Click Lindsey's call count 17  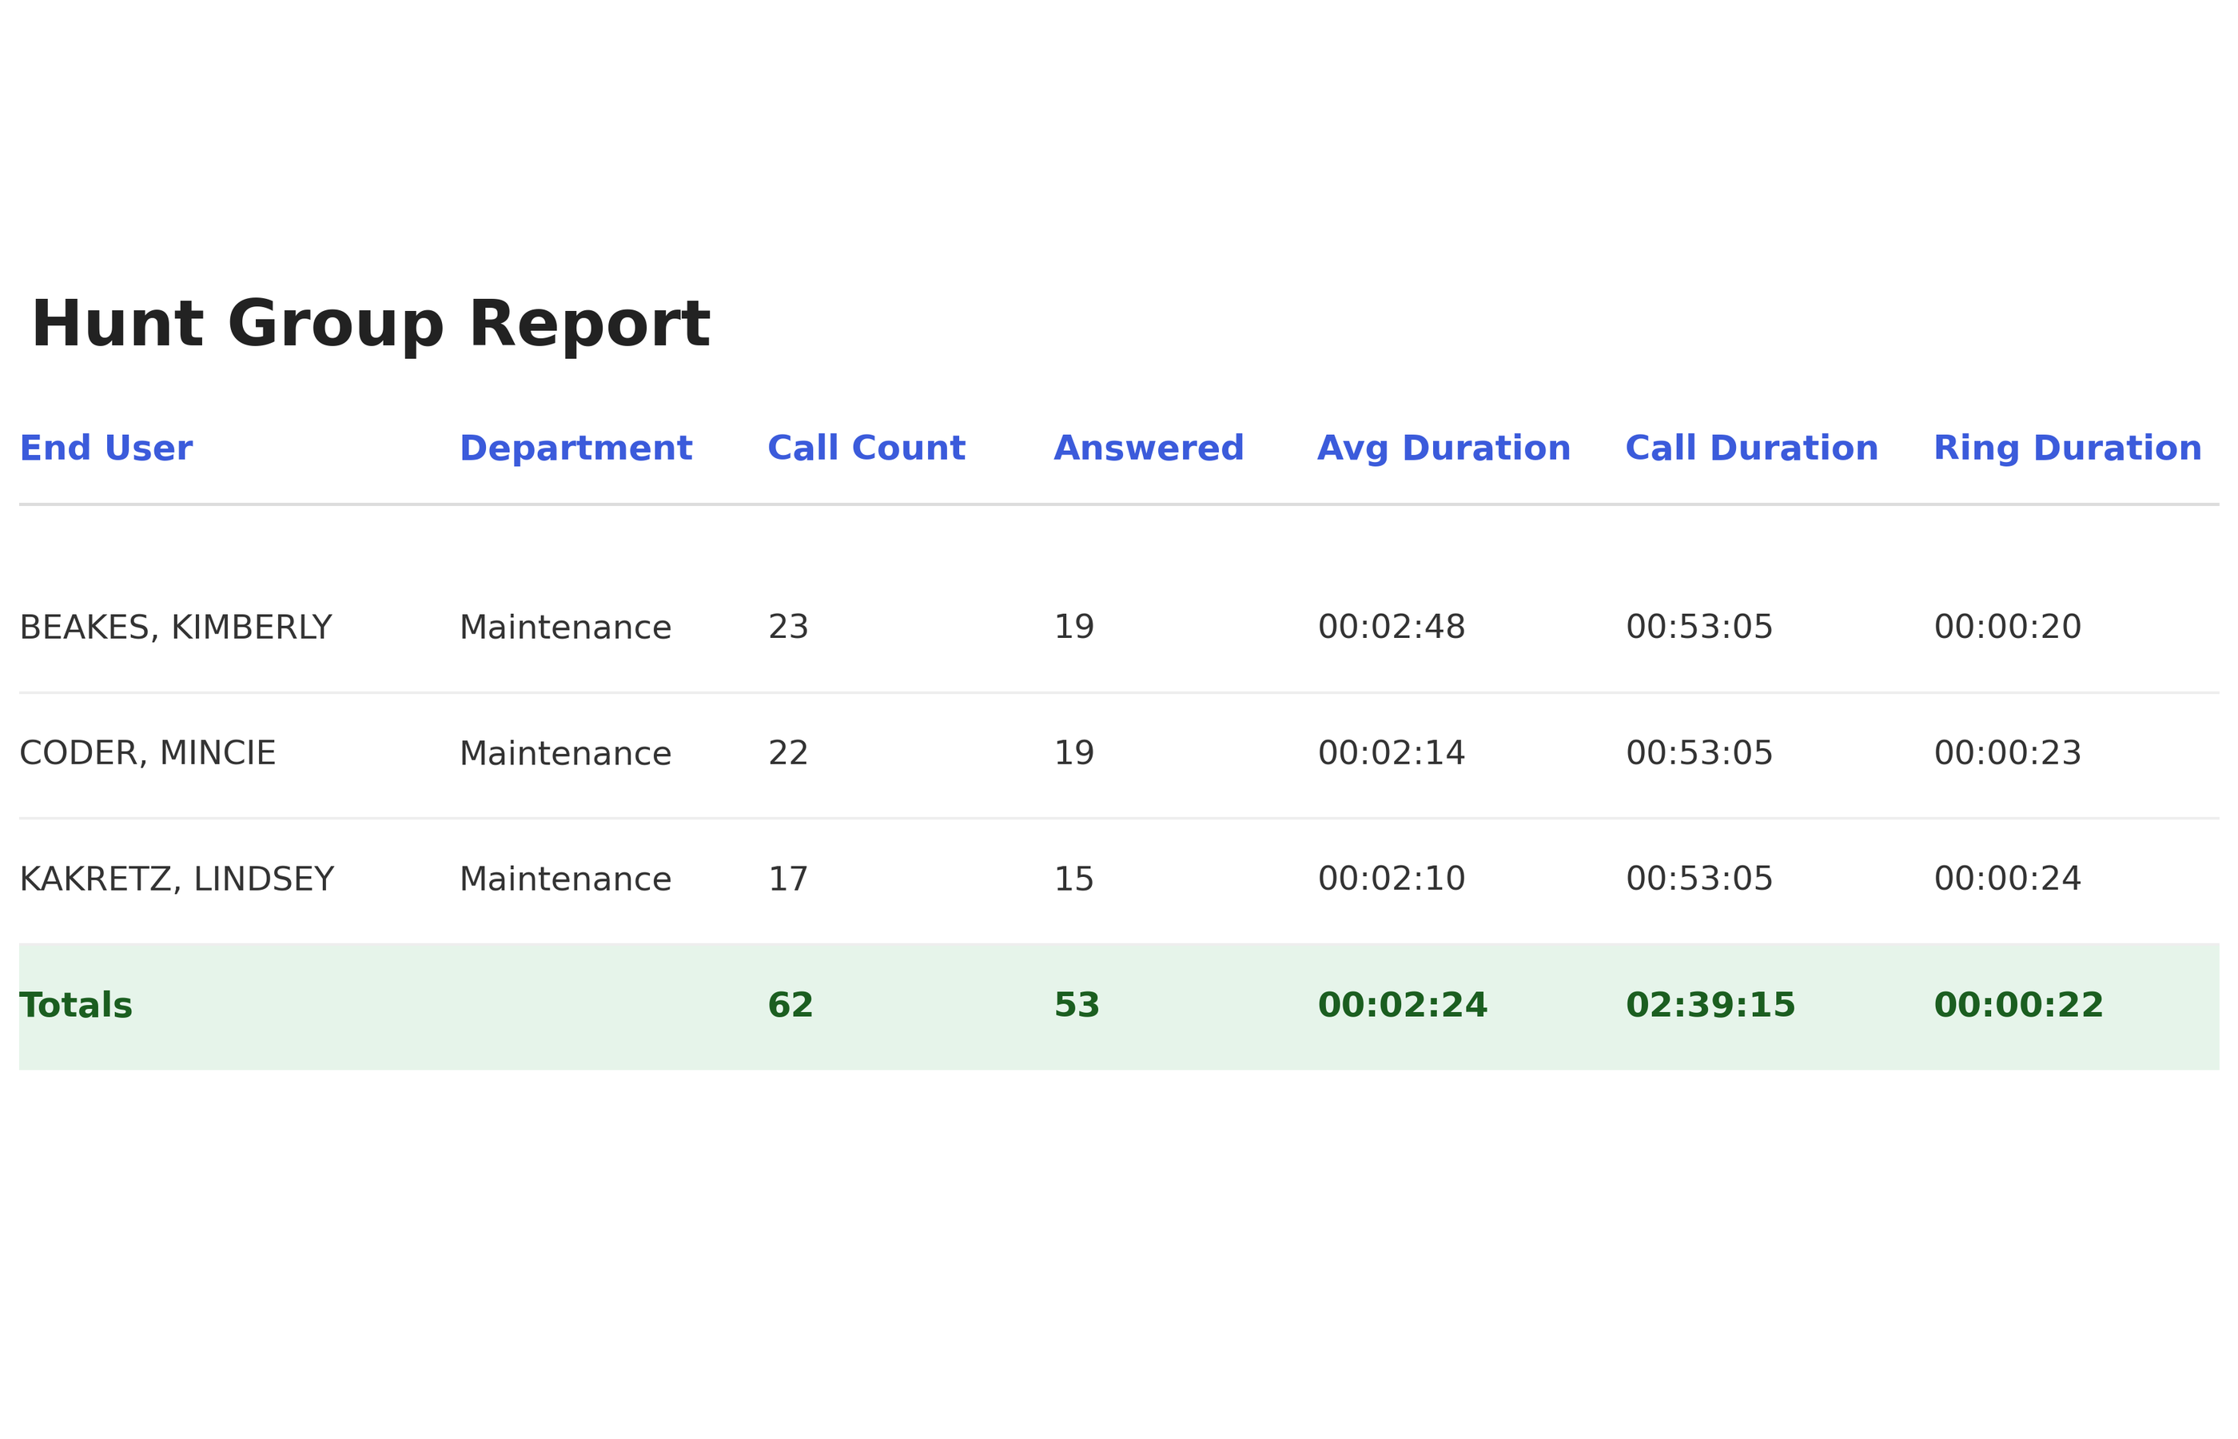pos(787,879)
